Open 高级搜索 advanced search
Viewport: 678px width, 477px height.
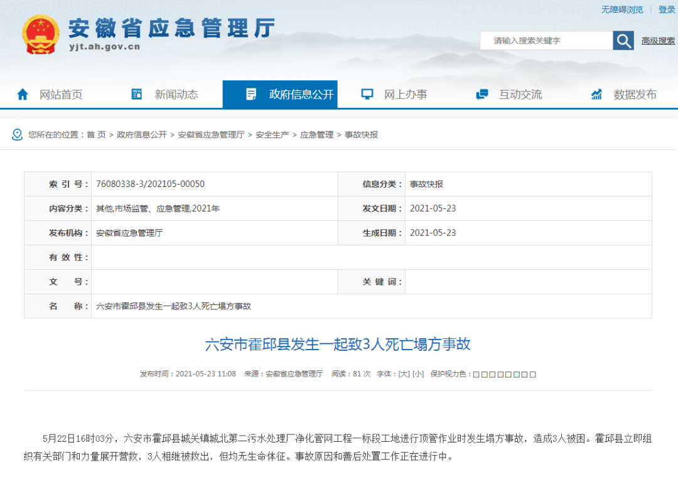(657, 40)
